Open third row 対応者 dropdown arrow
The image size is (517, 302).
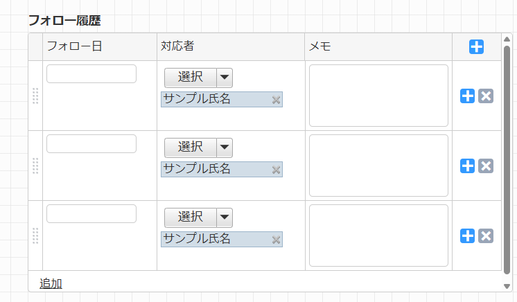[225, 217]
